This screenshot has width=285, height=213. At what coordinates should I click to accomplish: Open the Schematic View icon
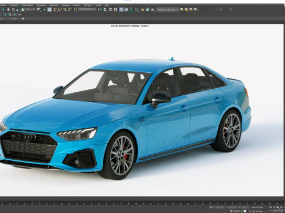(131, 9)
